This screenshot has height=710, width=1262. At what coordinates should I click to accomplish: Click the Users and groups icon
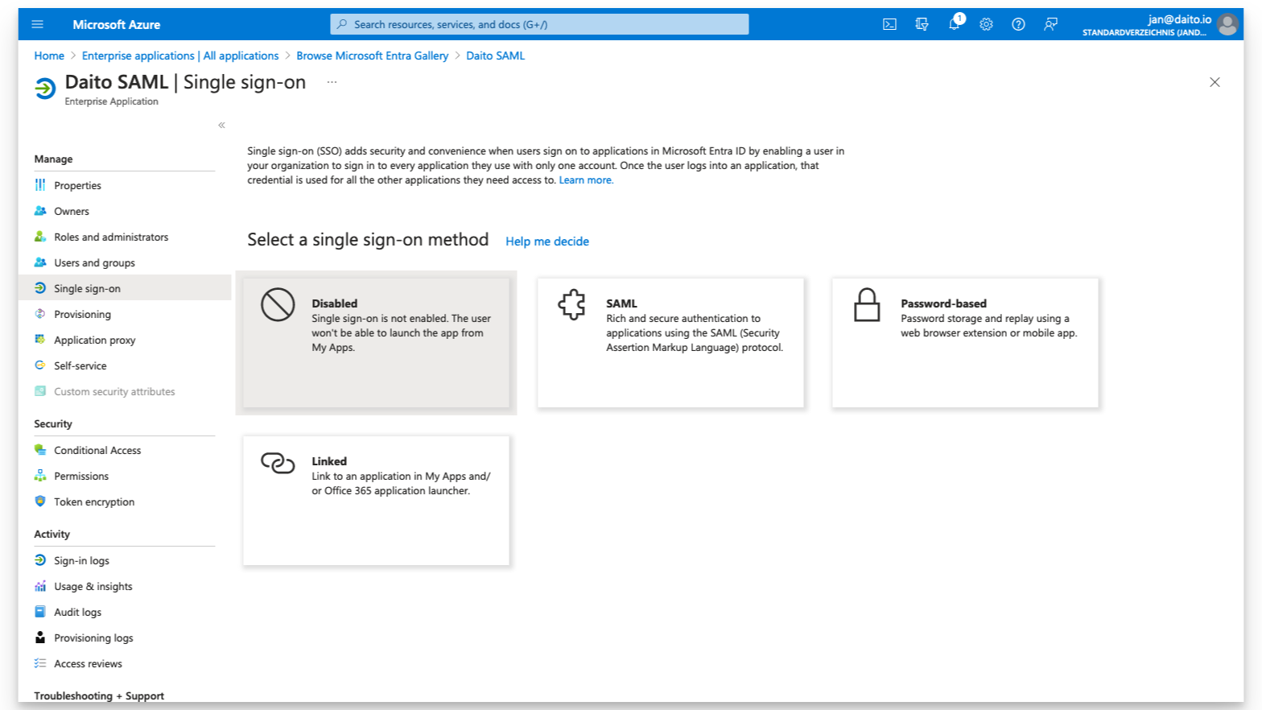(40, 262)
